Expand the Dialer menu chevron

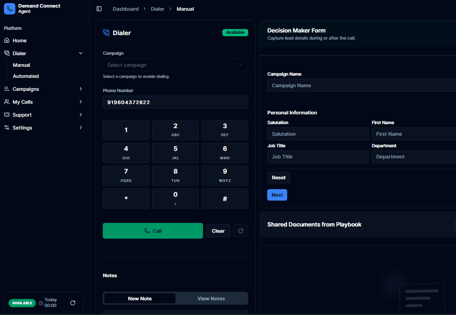tap(80, 53)
